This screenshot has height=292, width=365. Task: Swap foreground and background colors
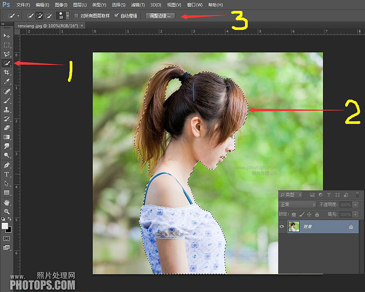click(9, 219)
